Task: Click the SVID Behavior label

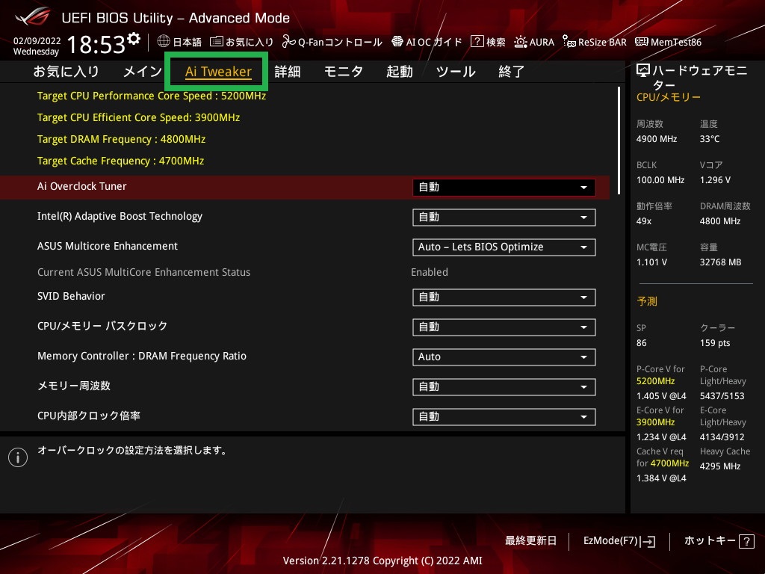Action: (x=71, y=296)
